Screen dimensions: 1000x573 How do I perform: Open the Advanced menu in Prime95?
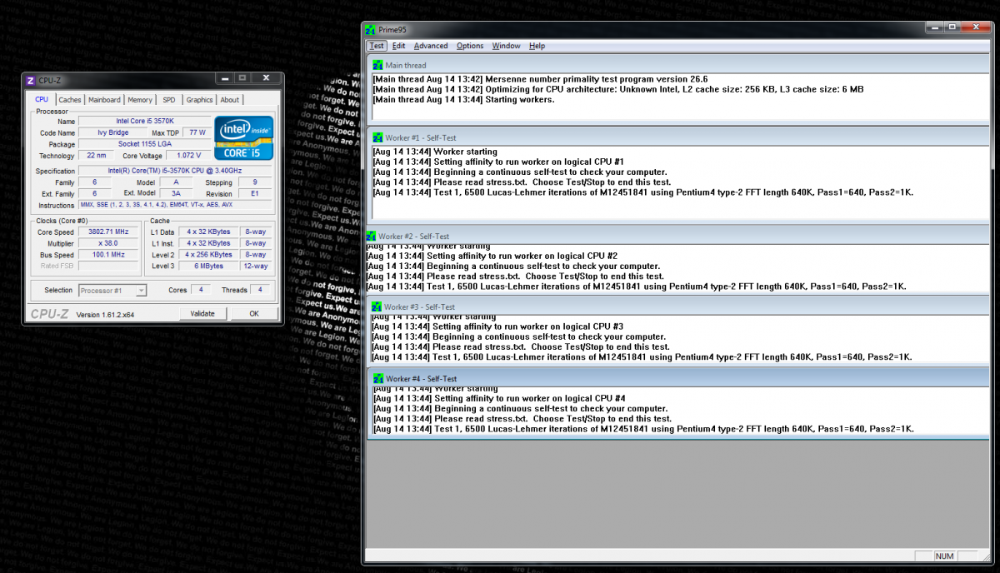pyautogui.click(x=431, y=46)
